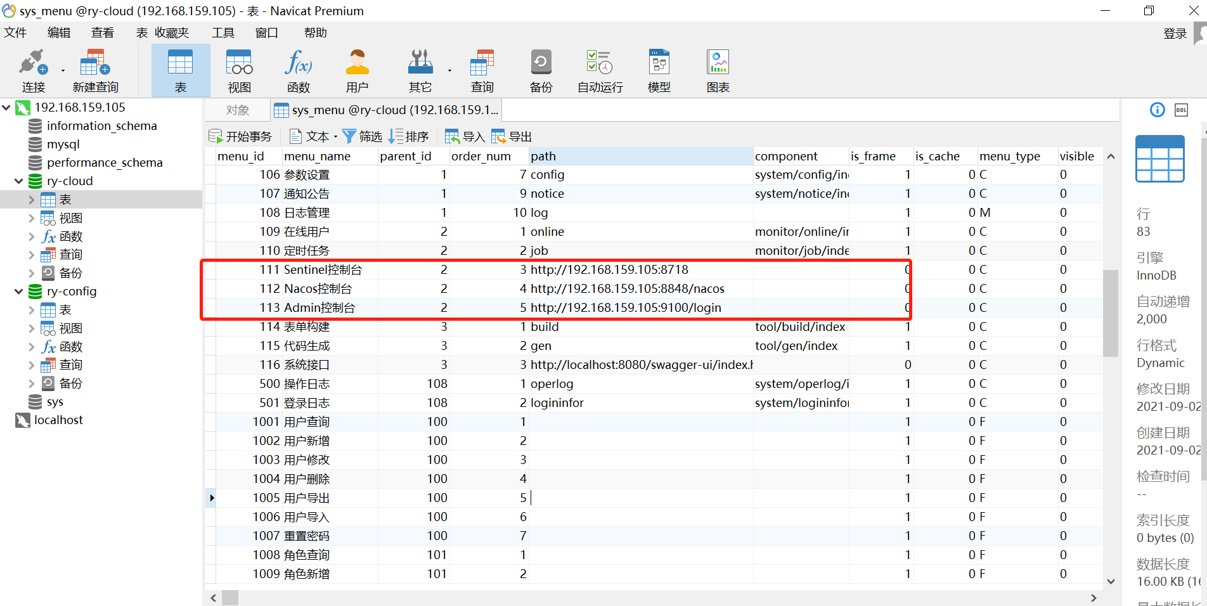Select the sys_menu @ry-cloud tab
Image resolution: width=1207 pixels, height=606 pixels.
click(387, 110)
